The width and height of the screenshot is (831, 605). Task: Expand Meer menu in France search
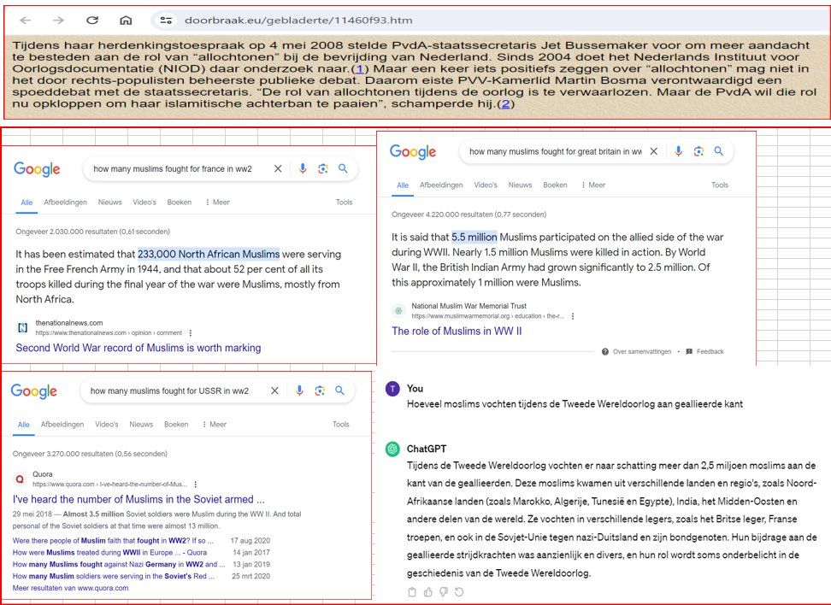point(217,203)
